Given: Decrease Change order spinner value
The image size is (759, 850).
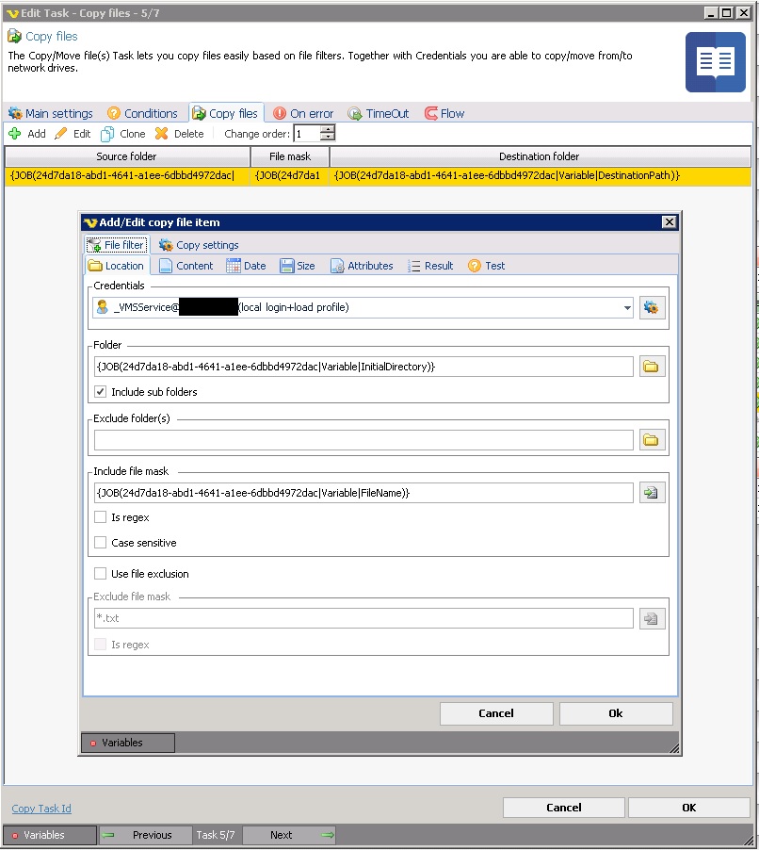Looking at the screenshot, I should click(327, 138).
